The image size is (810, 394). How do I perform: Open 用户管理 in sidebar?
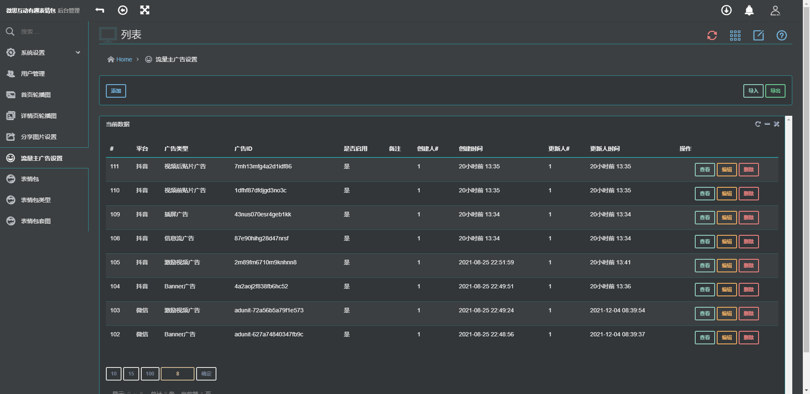[44, 74]
